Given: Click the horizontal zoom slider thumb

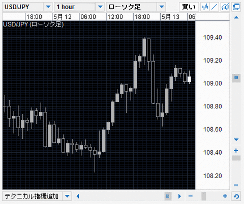Looking at the screenshot, I should tap(204, 196).
